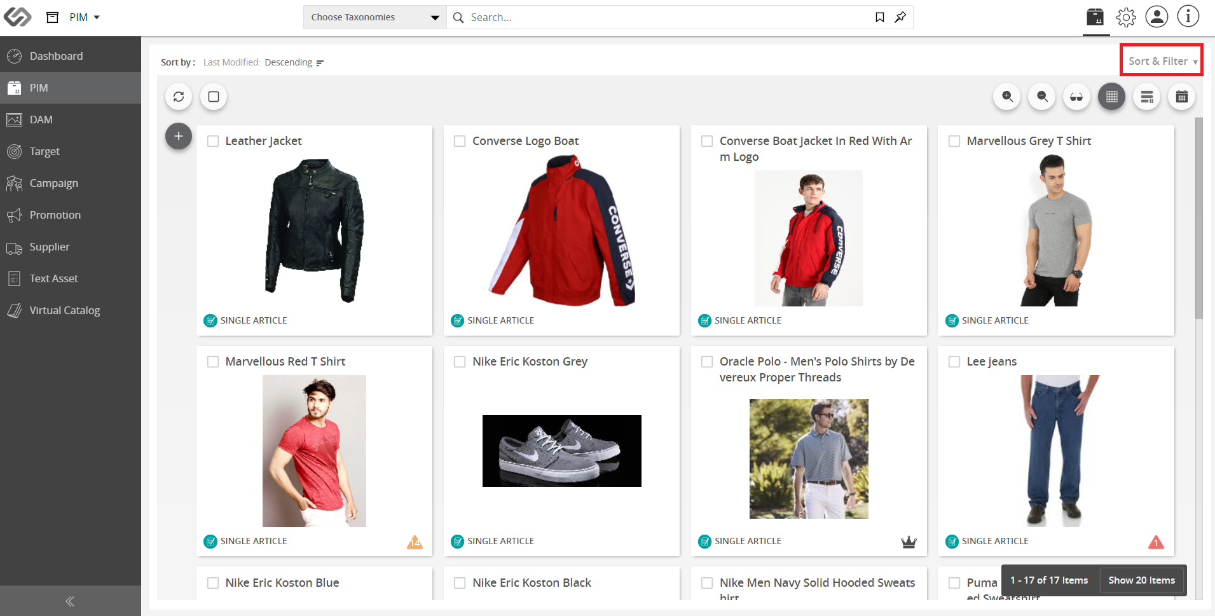This screenshot has height=616, width=1215.
Task: Switch to calendar view icon
Action: pos(1182,97)
